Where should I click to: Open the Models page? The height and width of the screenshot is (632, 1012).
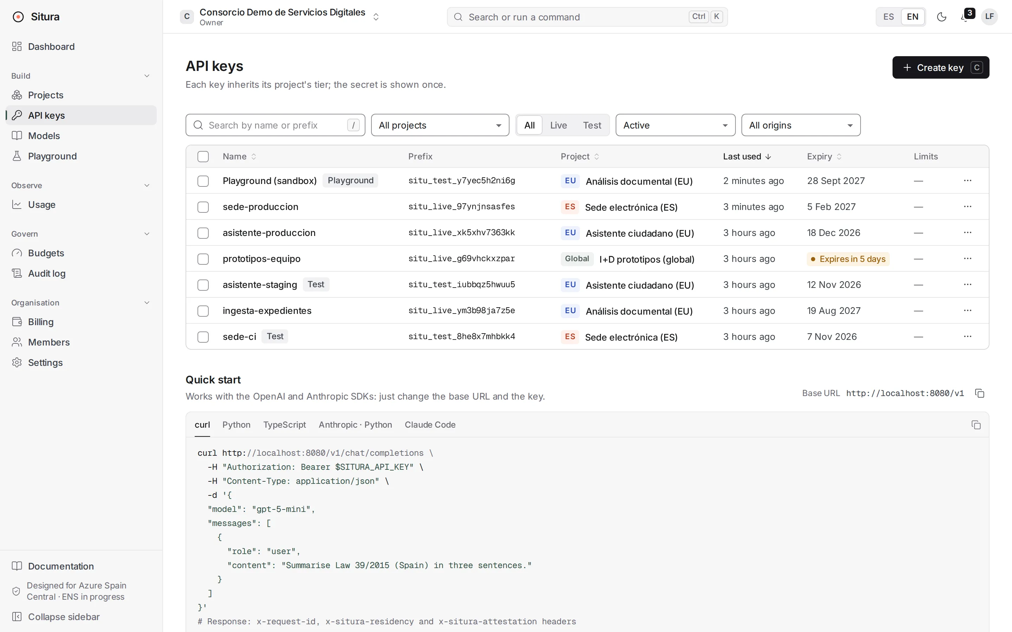click(81, 136)
